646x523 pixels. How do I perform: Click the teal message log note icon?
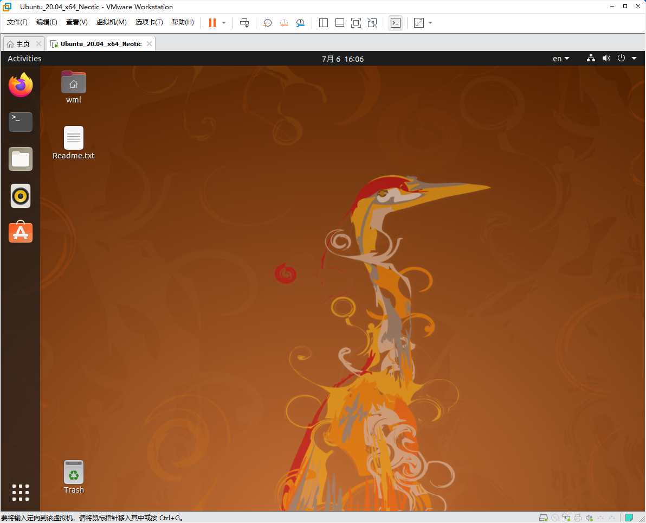point(629,518)
